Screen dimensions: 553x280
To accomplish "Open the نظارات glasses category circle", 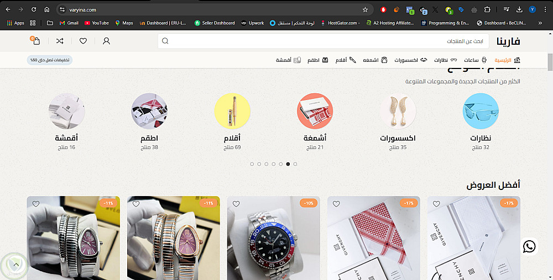I will [x=481, y=111].
